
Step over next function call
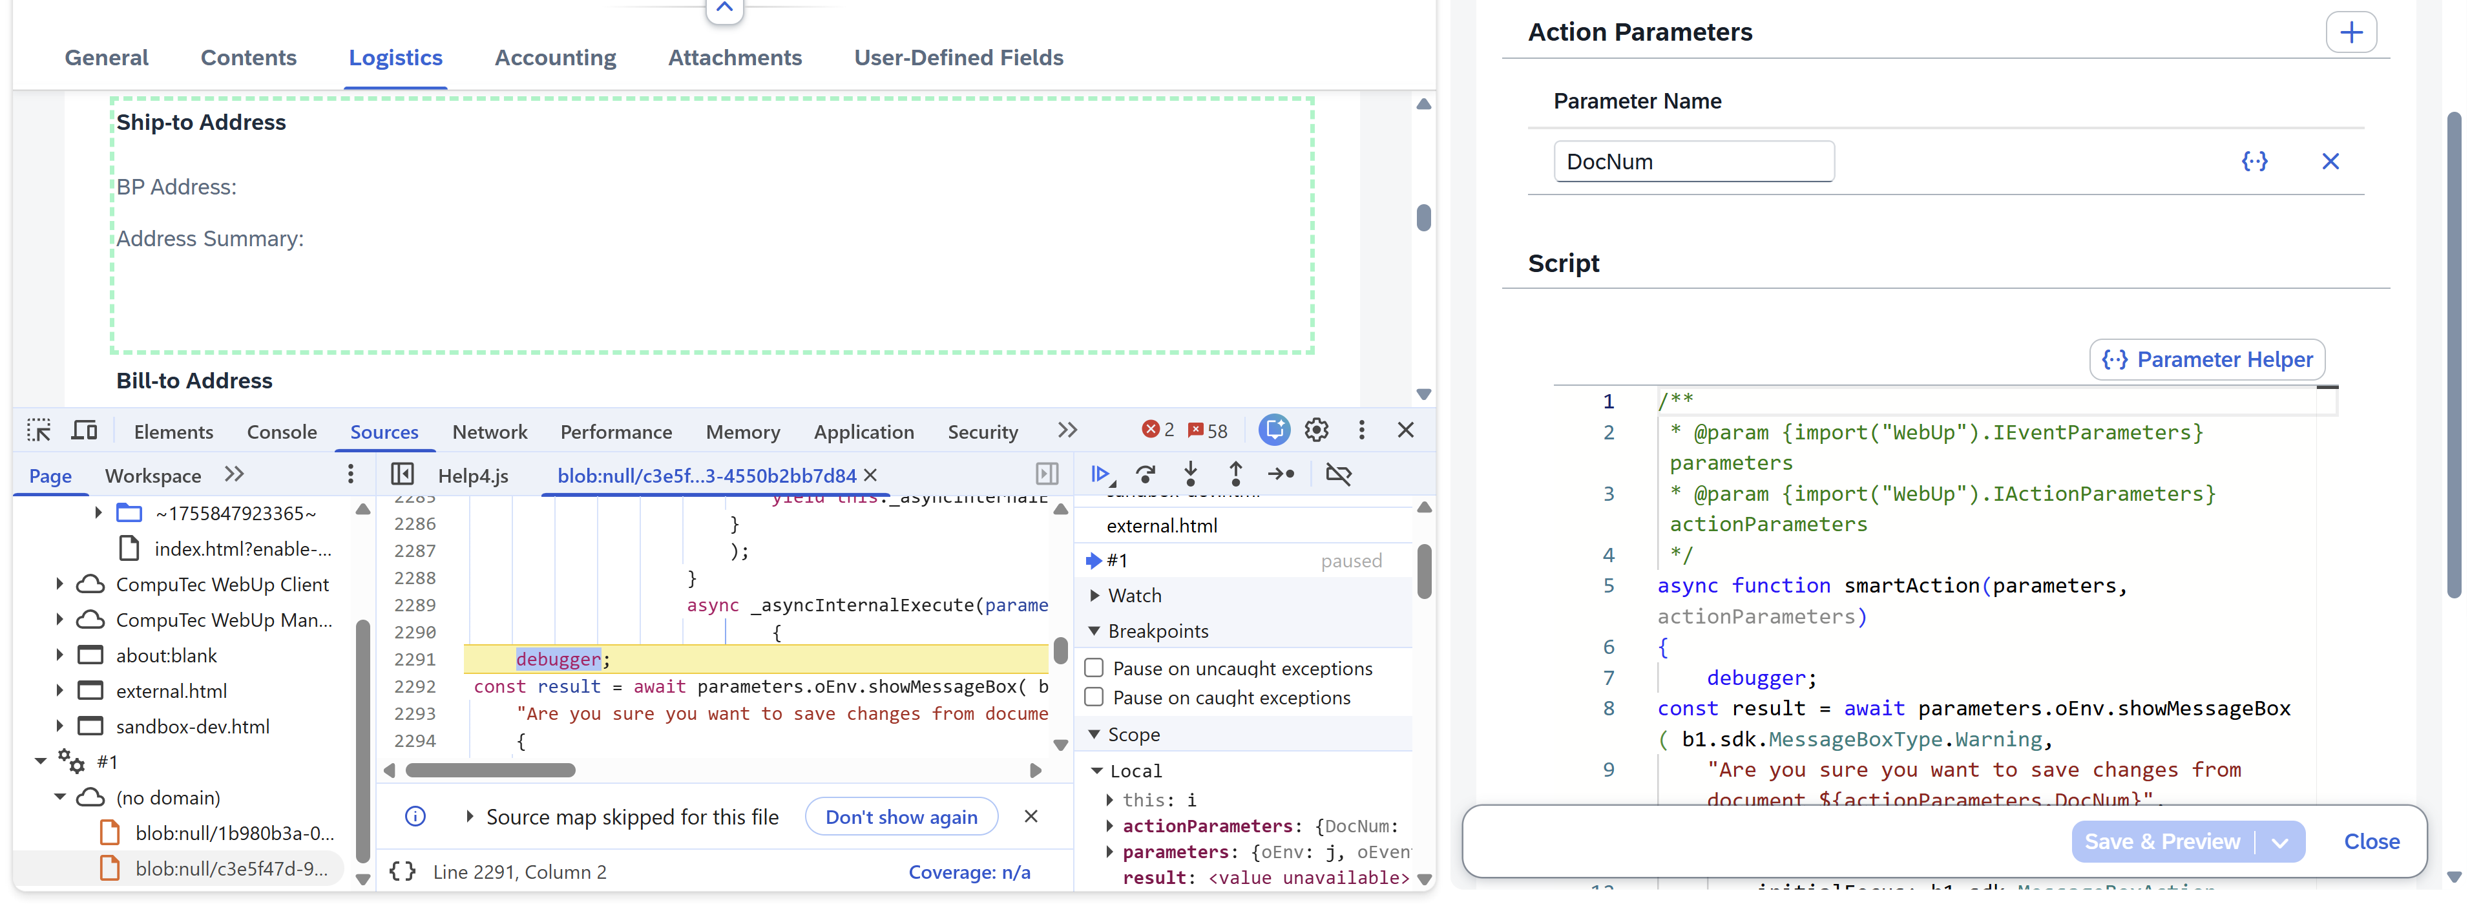[x=1145, y=474]
